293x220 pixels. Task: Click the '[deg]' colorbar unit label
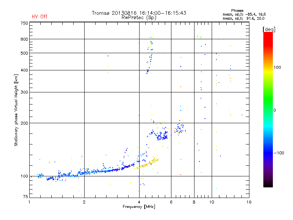pos(269,29)
